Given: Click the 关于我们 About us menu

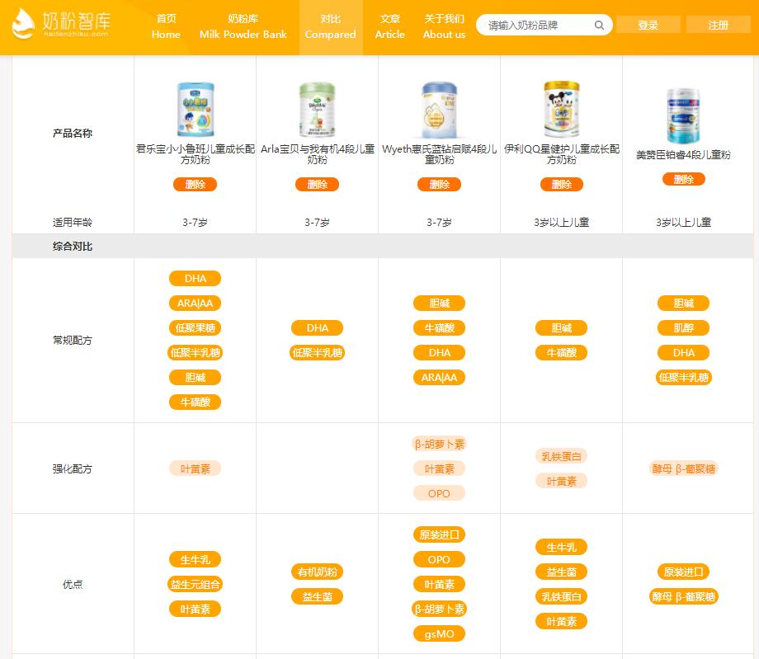Looking at the screenshot, I should coord(444,27).
